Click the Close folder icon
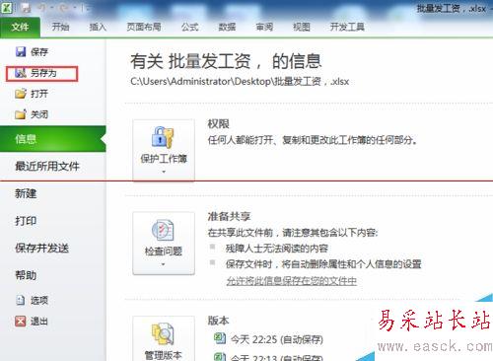This screenshot has height=361, width=493. [21, 114]
